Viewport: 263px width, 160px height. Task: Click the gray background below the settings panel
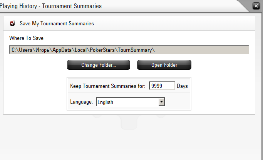131,138
